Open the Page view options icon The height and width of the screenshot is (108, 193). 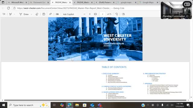click(x=123, y=14)
